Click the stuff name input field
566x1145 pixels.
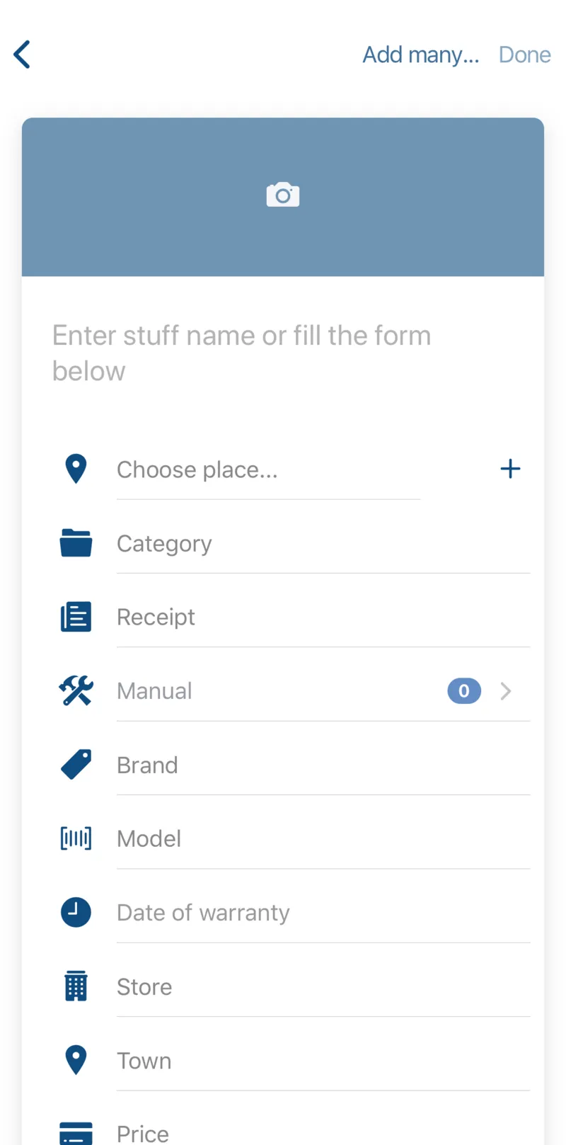(x=283, y=353)
